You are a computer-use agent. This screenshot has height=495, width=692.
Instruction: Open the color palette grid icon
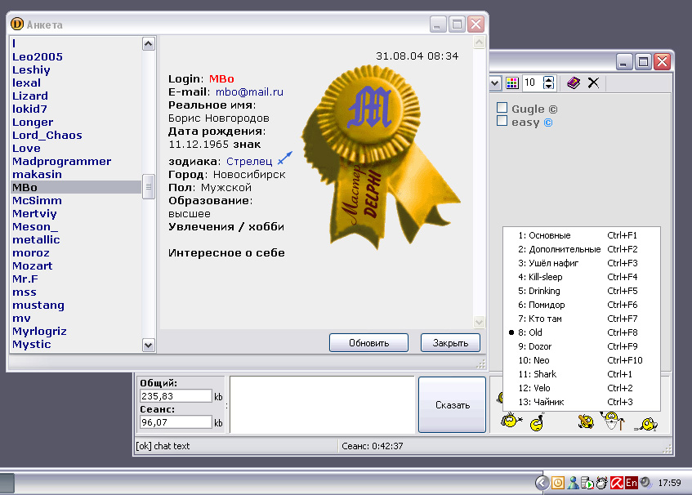[x=512, y=83]
